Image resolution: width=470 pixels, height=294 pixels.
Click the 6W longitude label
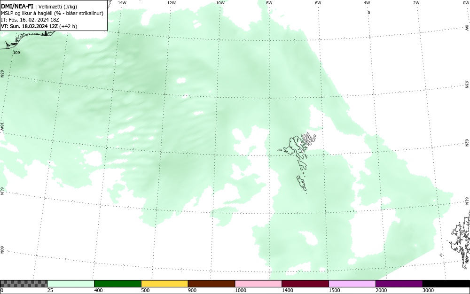point(318,3)
